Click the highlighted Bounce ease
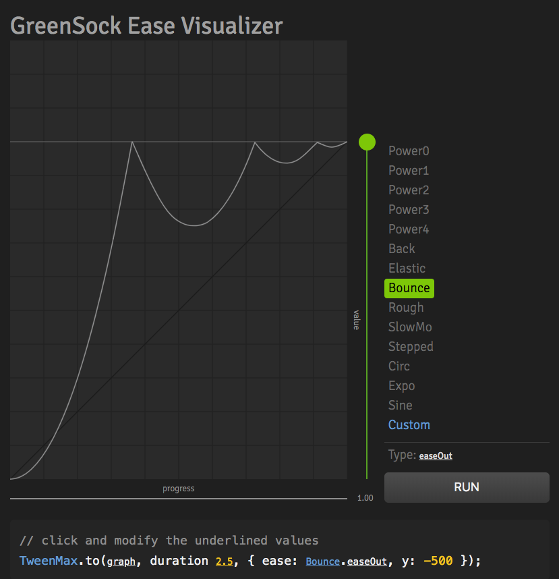This screenshot has height=579, width=559. point(409,288)
